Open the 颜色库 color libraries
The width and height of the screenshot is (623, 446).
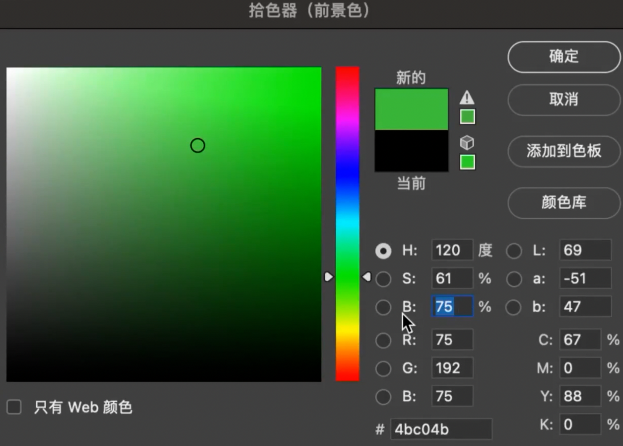pos(563,202)
